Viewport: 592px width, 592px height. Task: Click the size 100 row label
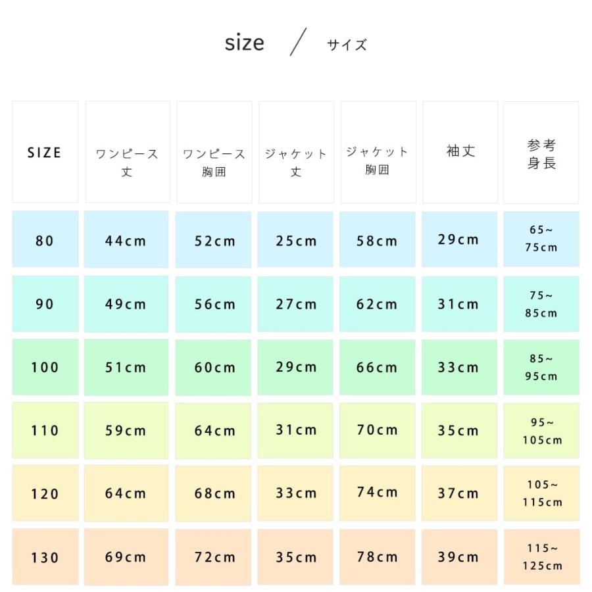click(x=45, y=367)
